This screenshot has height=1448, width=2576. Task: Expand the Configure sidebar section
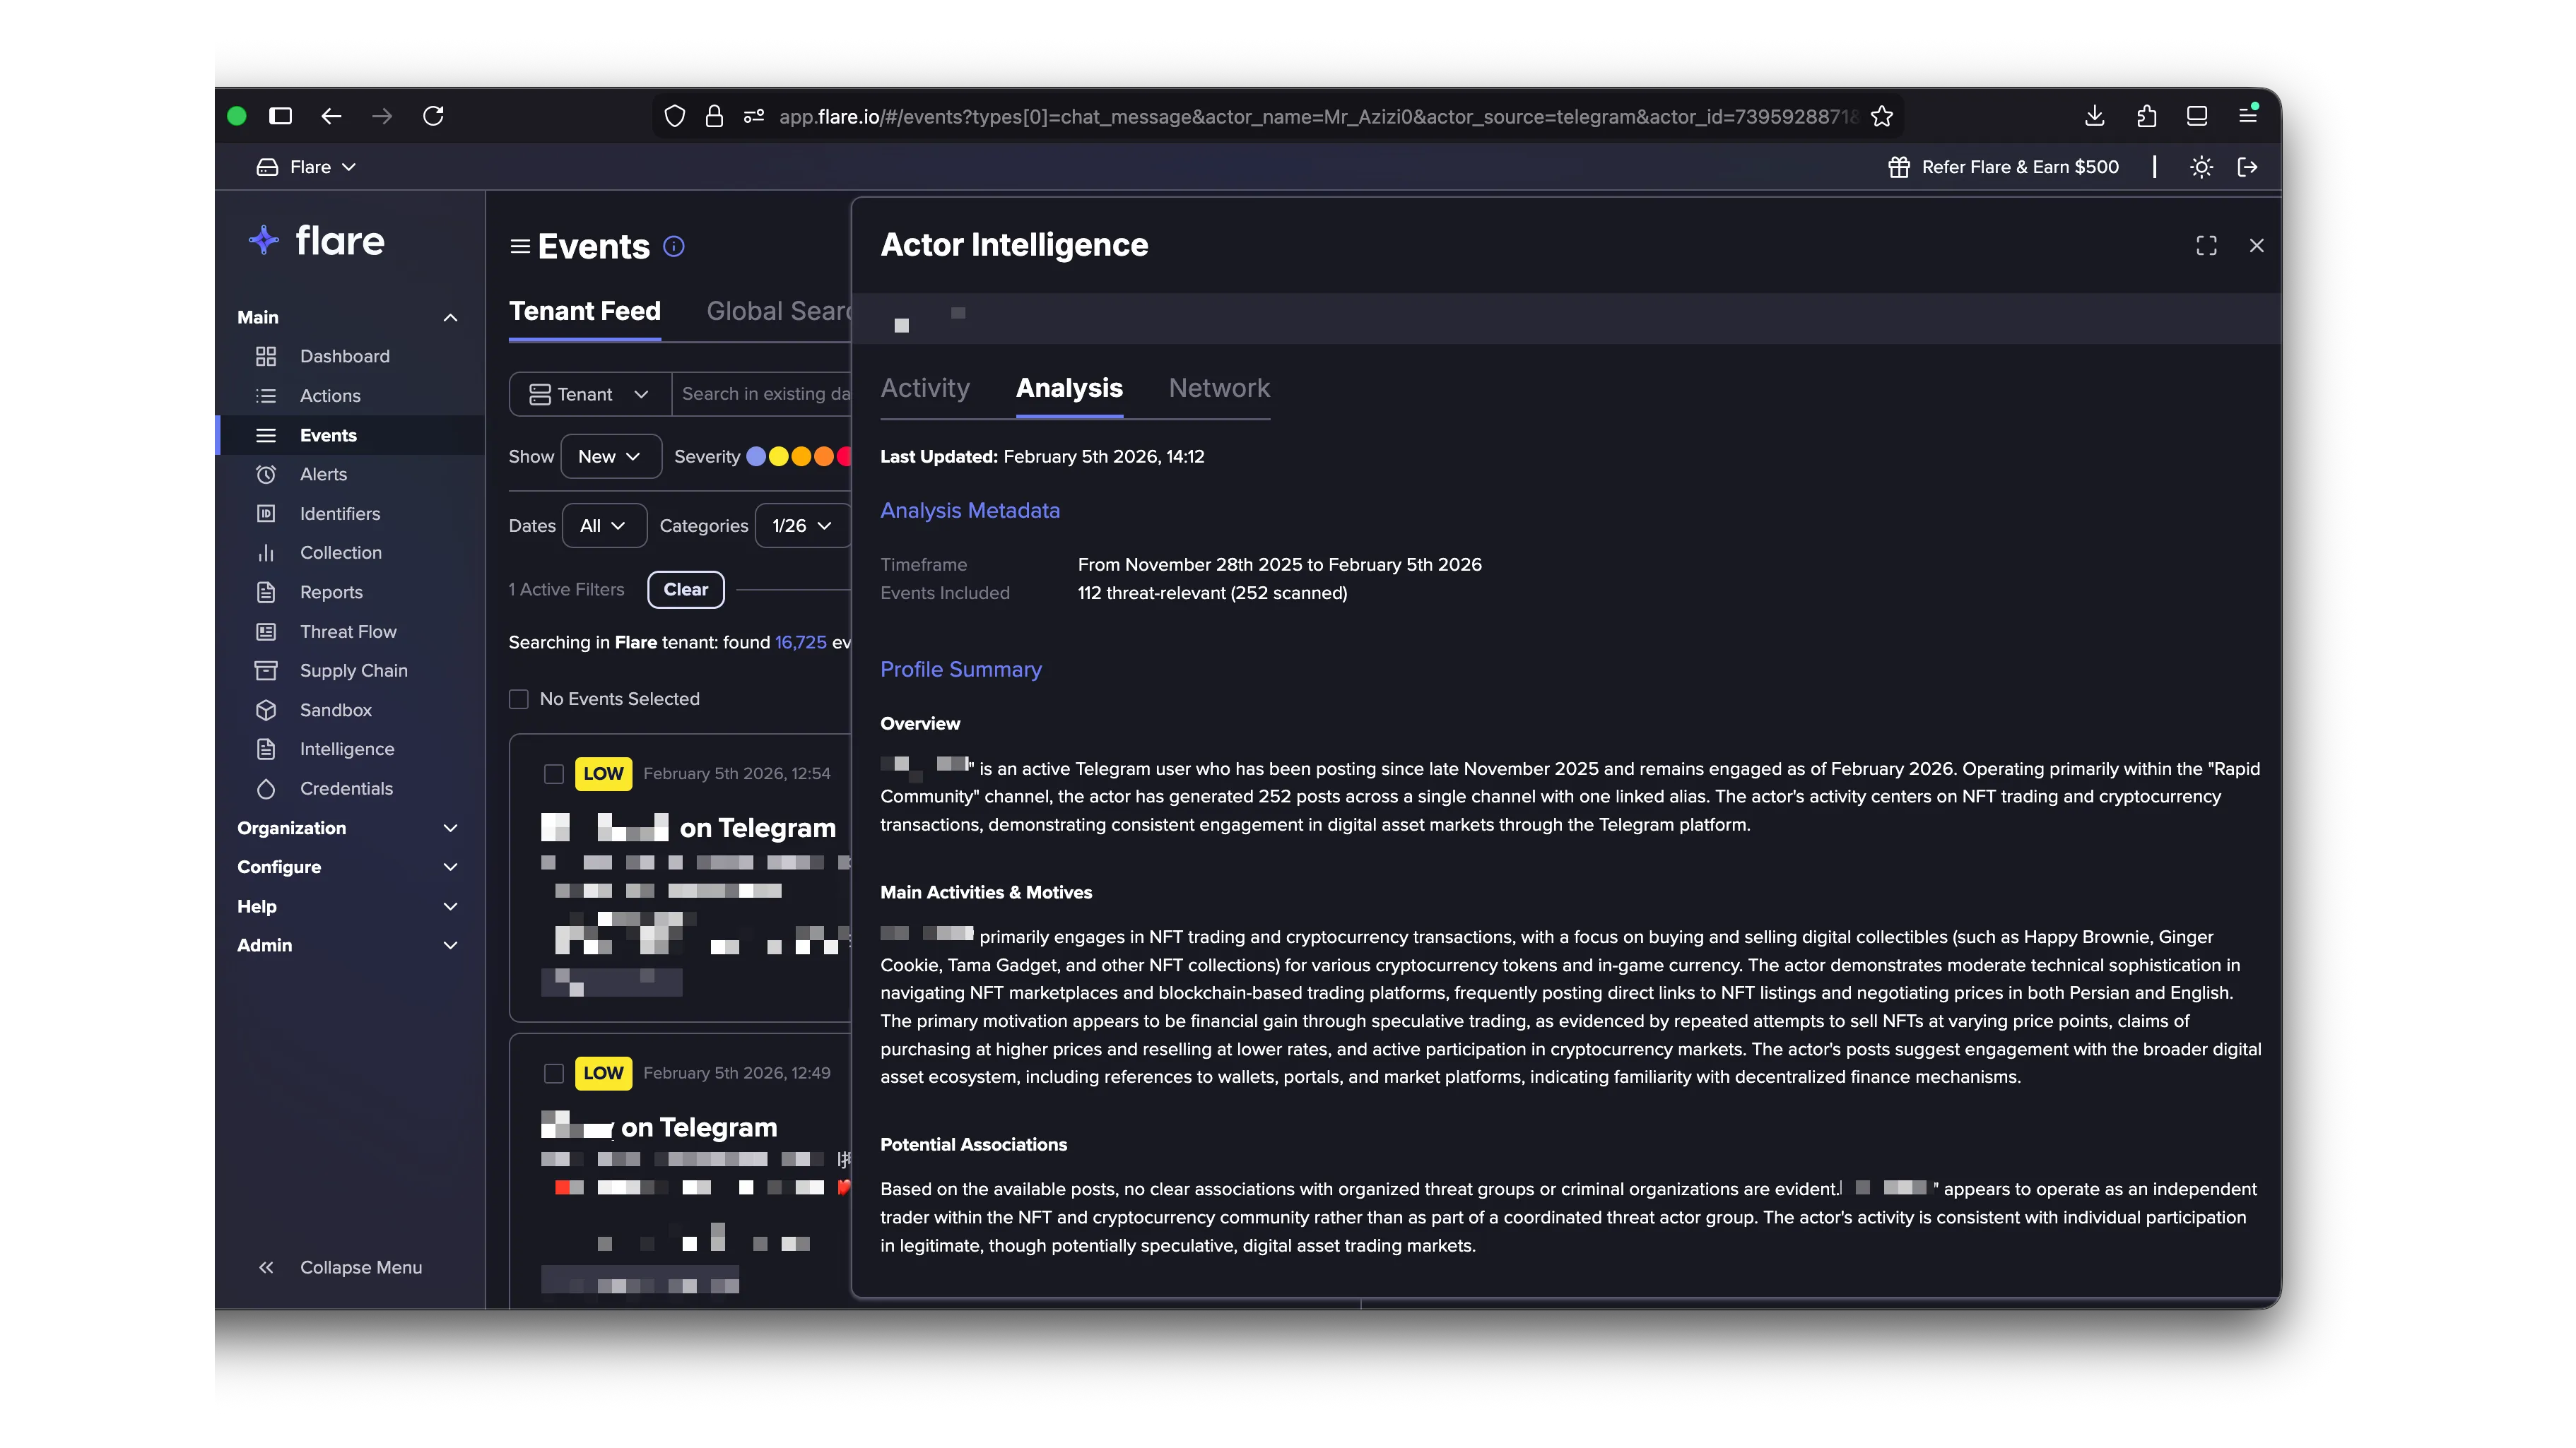tap(347, 867)
